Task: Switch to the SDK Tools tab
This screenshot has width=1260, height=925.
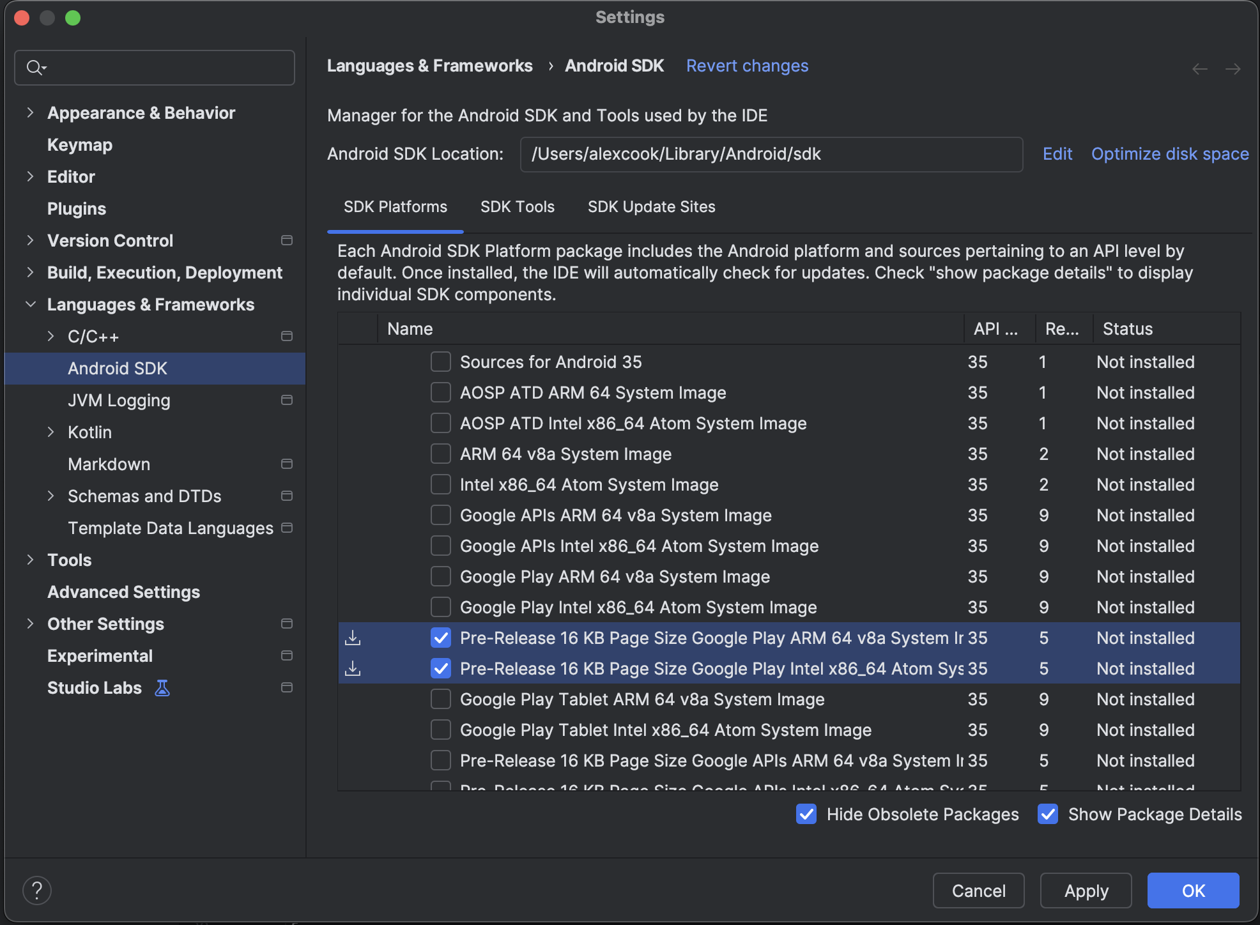Action: tap(518, 206)
